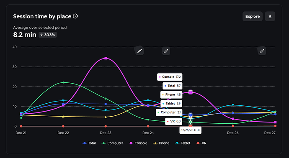The height and width of the screenshot is (158, 289).
Task: Select the Computer peak data point on Dec 22
Action: (x=63, y=82)
